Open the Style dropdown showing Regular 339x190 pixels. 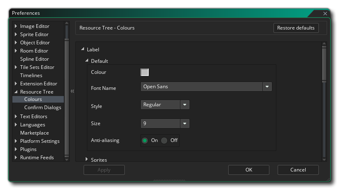point(185,105)
